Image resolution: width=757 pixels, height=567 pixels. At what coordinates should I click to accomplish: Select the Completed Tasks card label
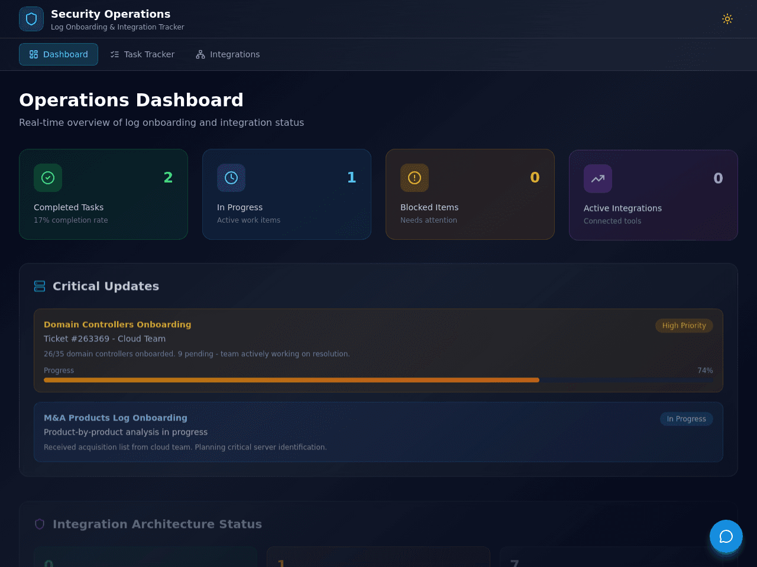point(69,207)
